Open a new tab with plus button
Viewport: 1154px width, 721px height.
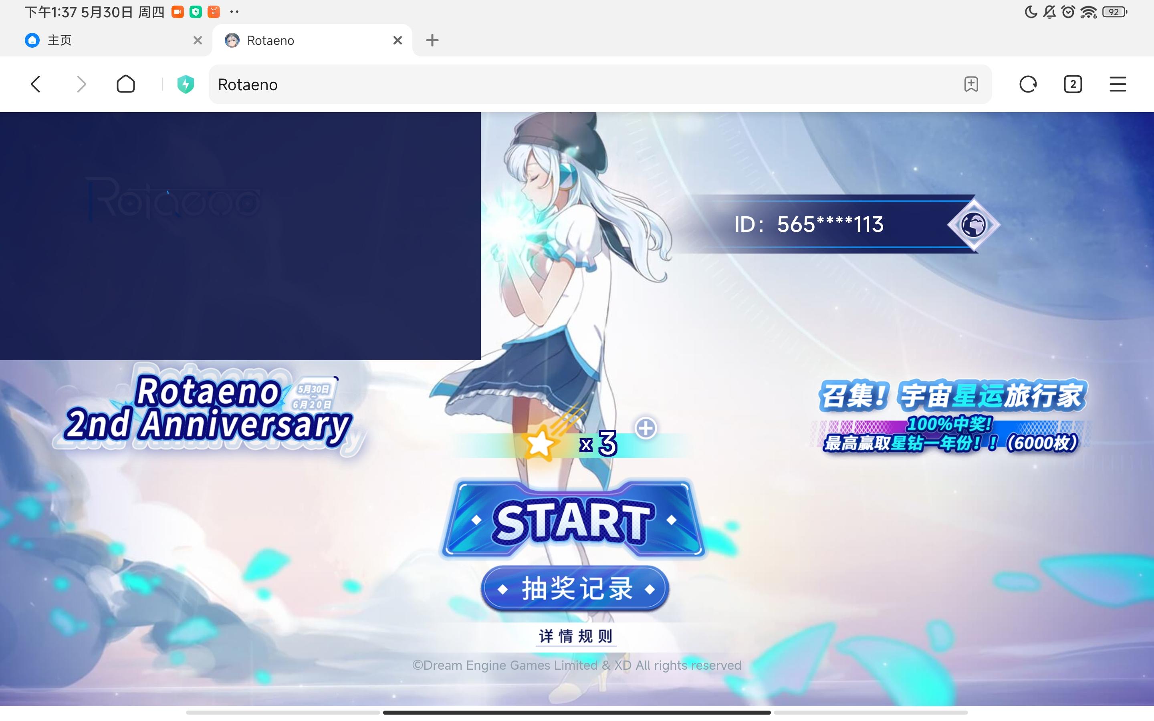[432, 40]
